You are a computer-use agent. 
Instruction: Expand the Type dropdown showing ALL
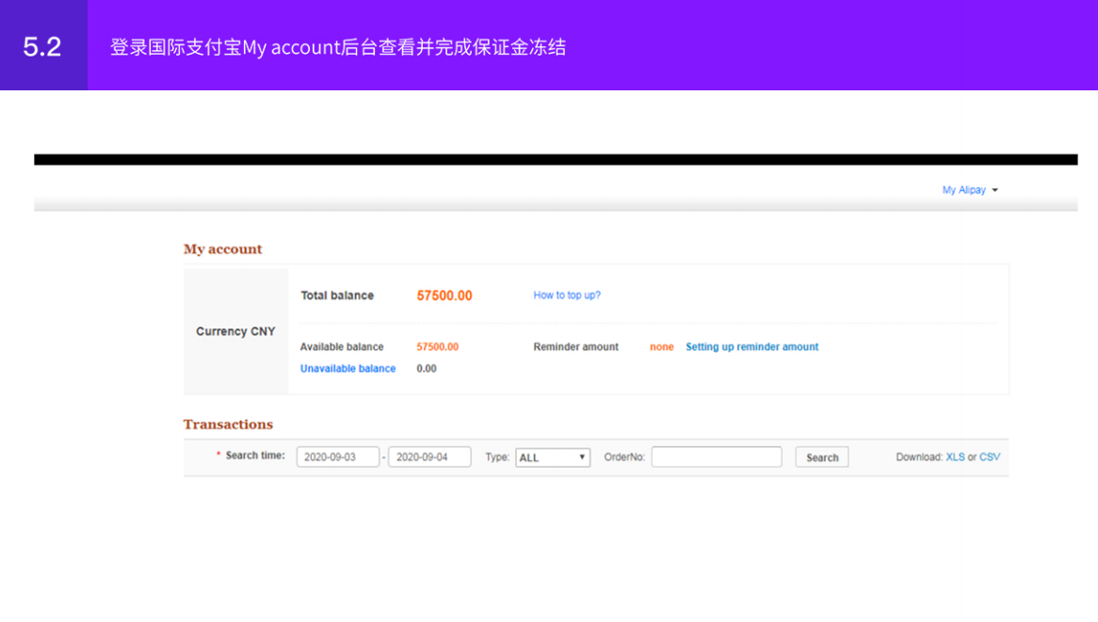552,456
